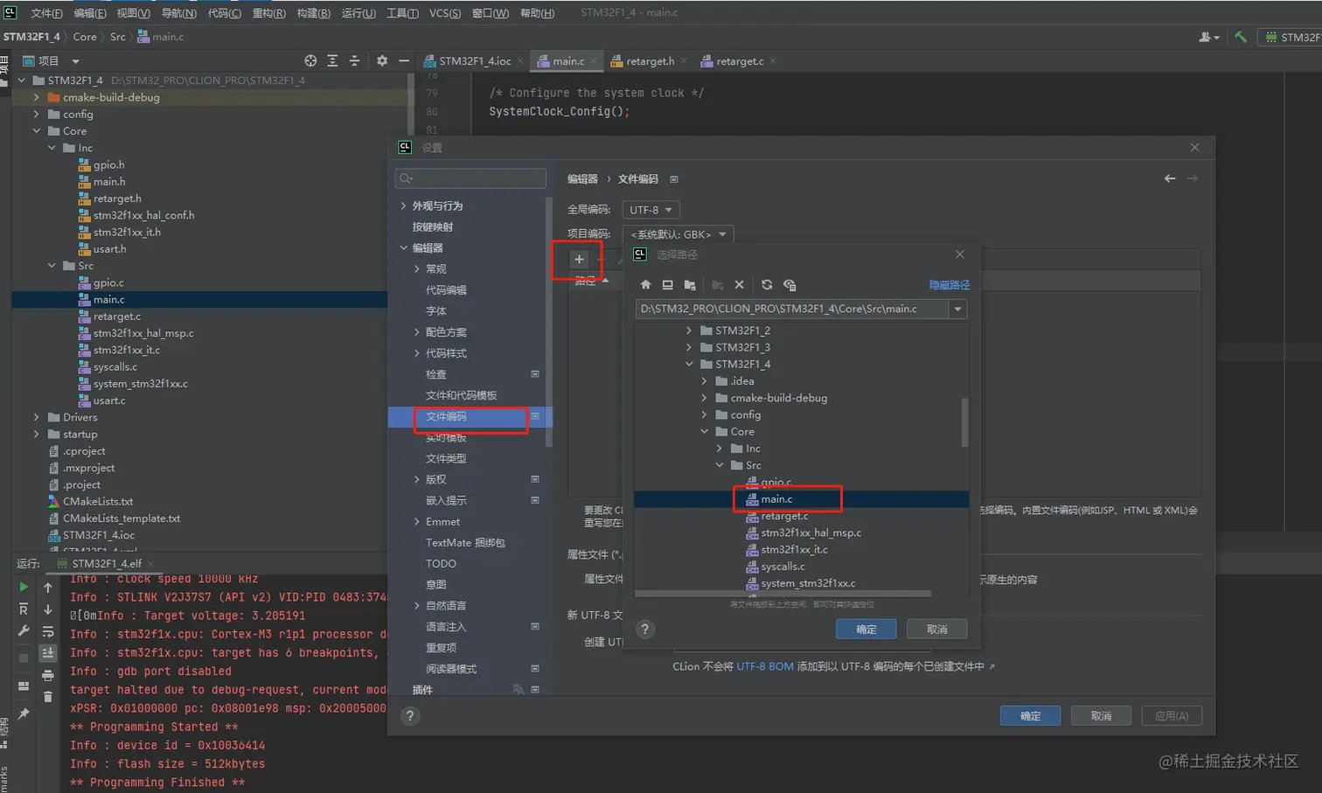The image size is (1322, 793).
Task: Print the Run console output
Action: pyautogui.click(x=48, y=675)
